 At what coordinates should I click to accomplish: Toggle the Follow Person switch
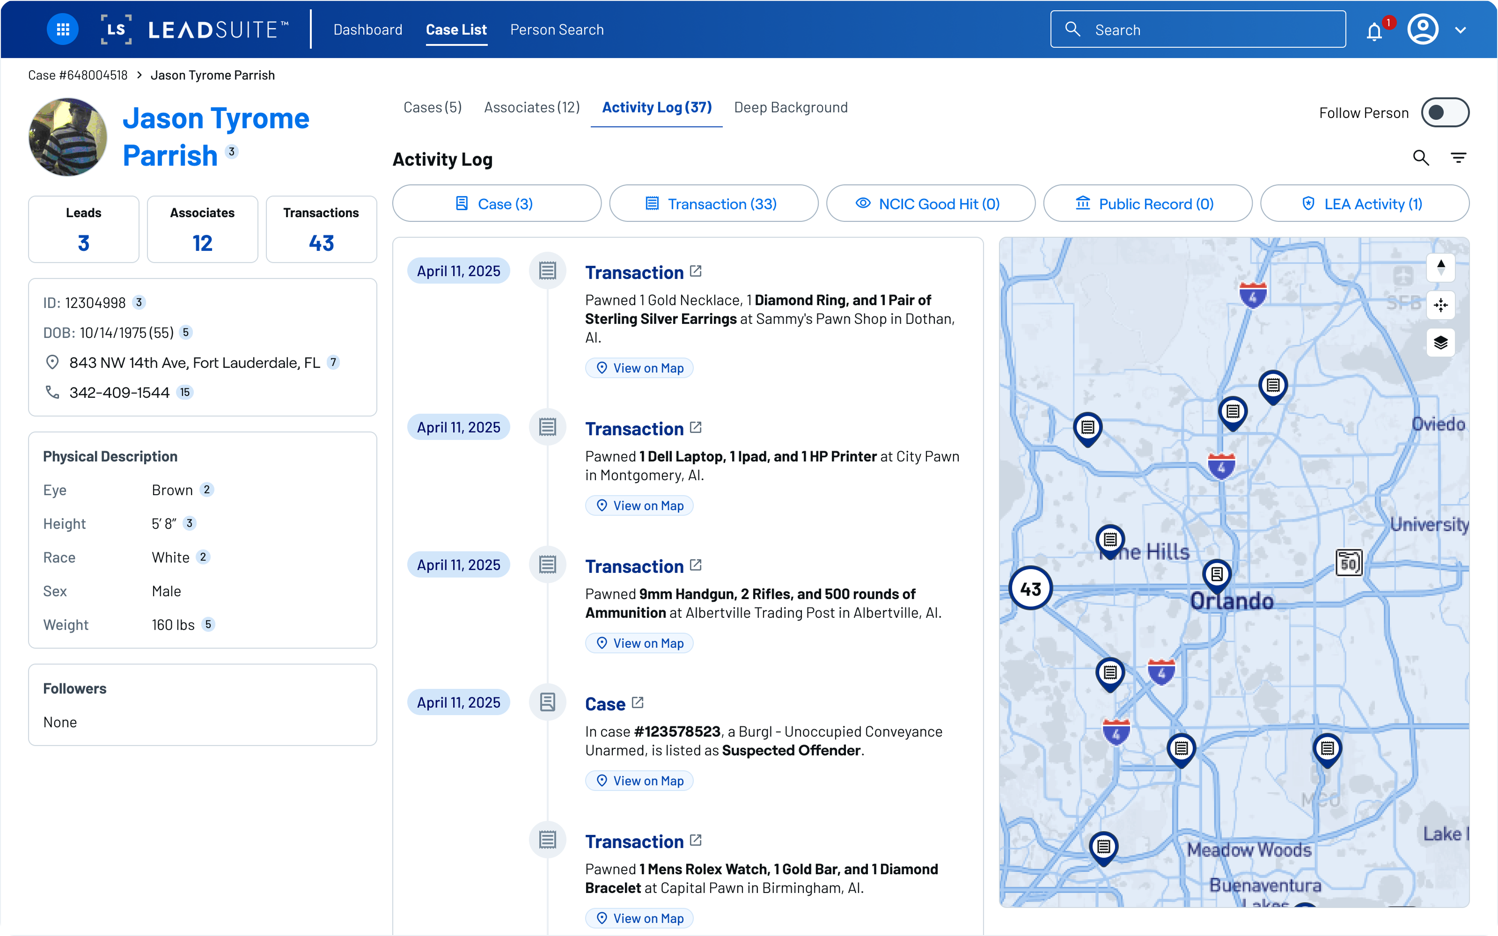1445,113
